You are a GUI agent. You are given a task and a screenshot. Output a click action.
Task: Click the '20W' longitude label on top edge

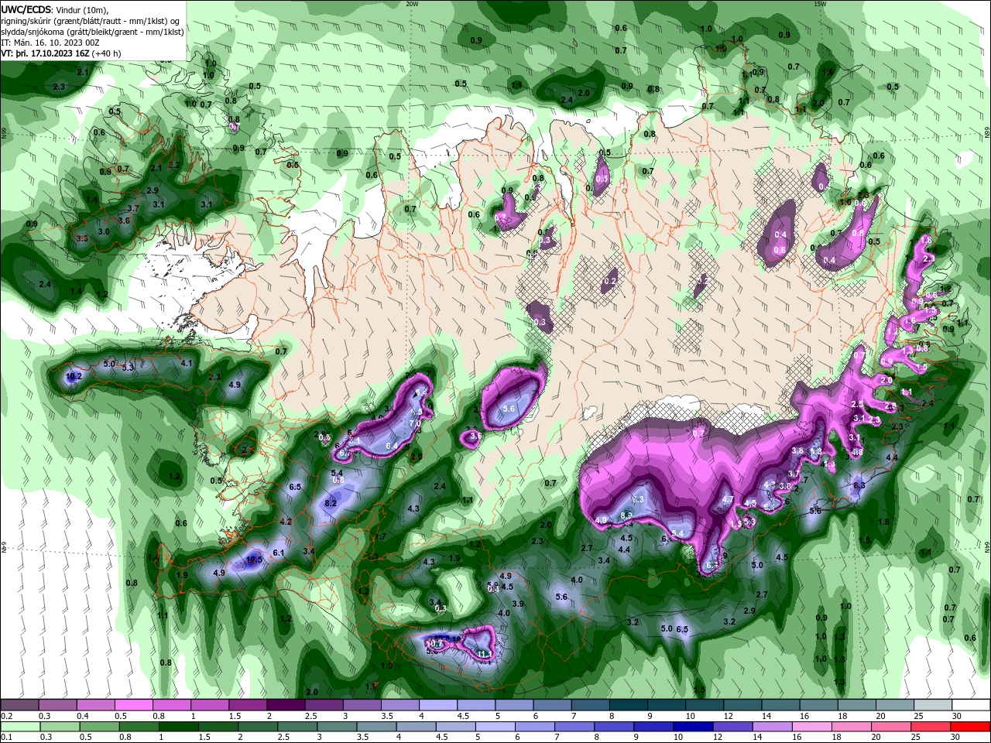point(413,4)
